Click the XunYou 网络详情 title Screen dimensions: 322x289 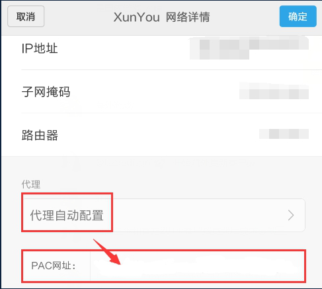161,17
